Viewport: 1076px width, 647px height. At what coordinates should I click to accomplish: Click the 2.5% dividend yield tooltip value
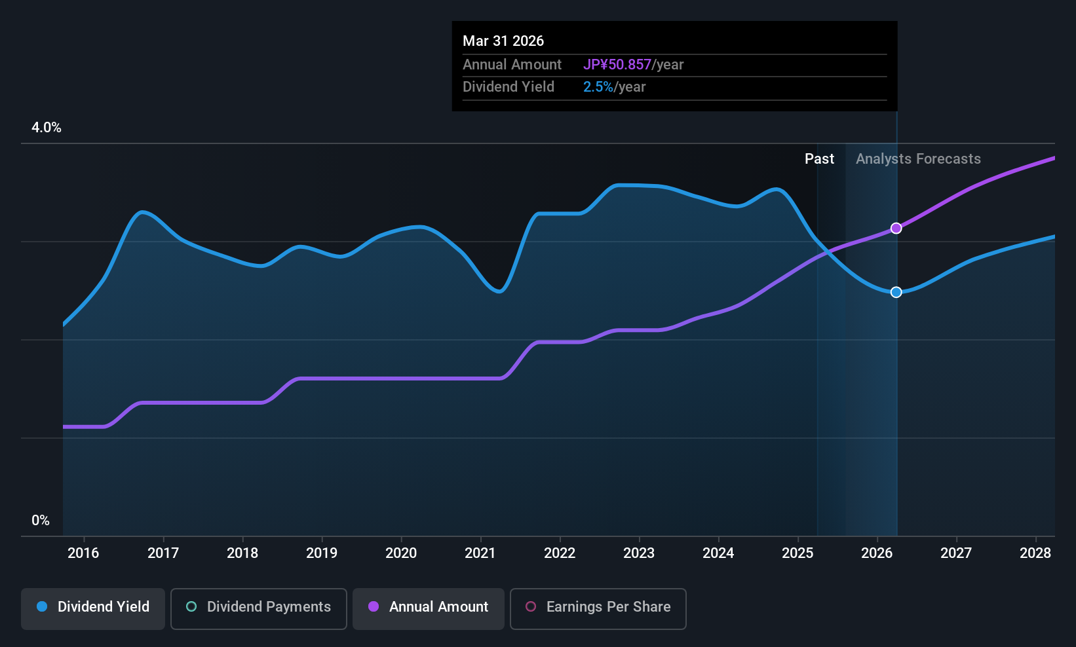point(598,87)
